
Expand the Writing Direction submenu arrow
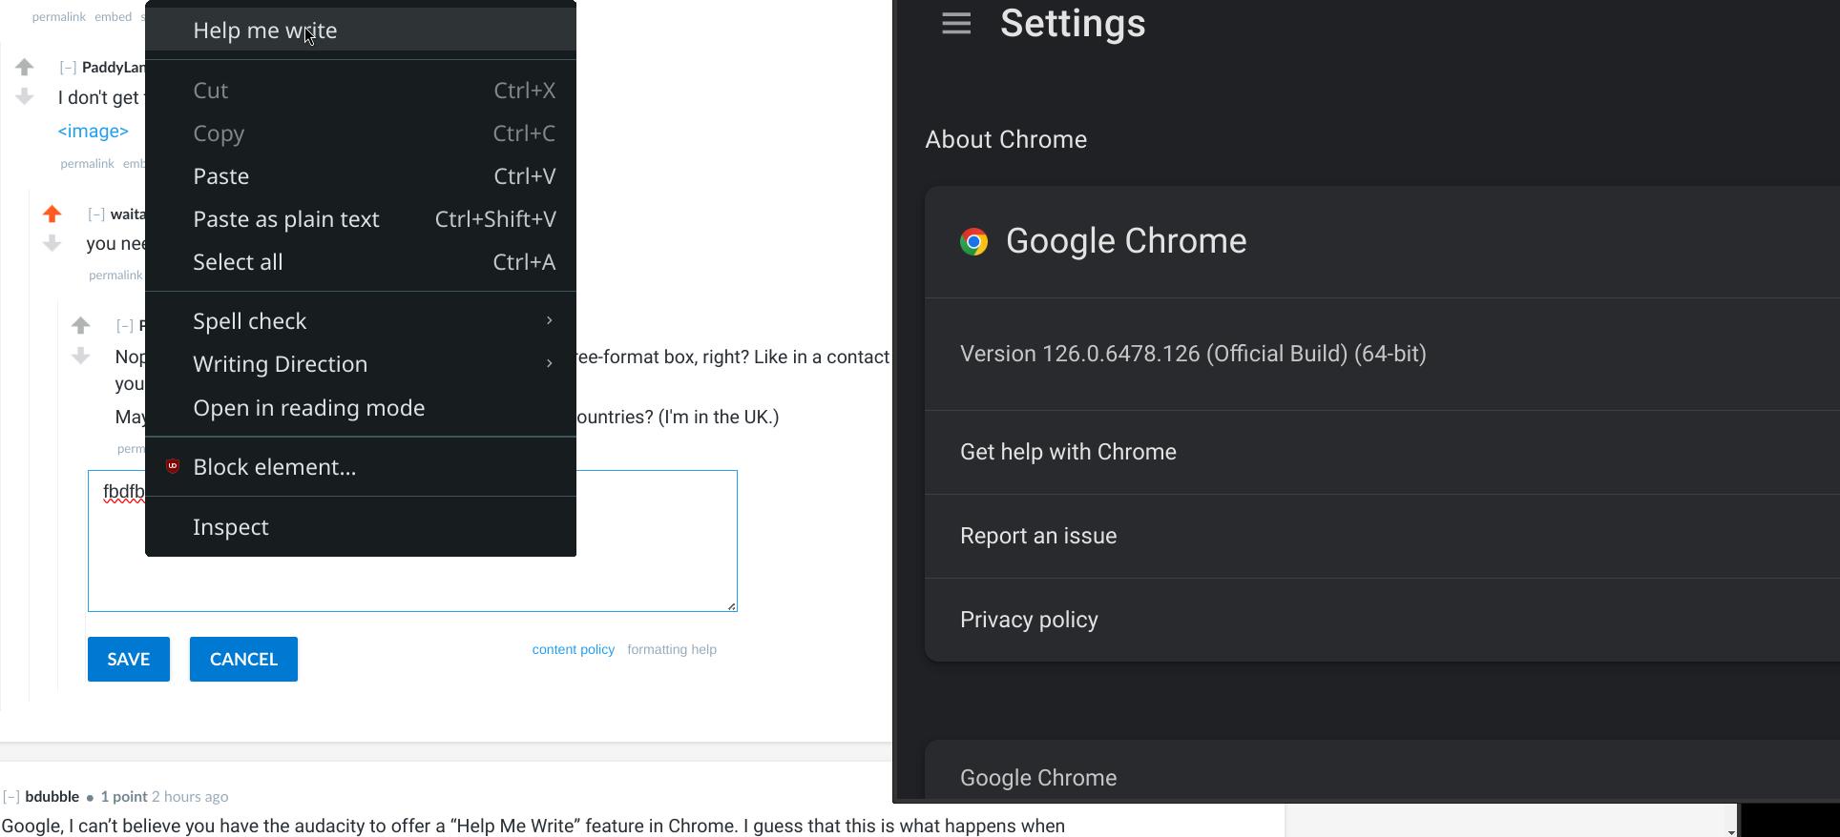pos(550,363)
